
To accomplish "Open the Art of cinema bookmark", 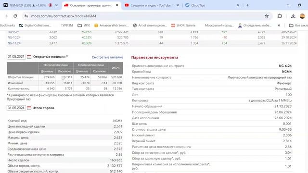I will [150, 25].
